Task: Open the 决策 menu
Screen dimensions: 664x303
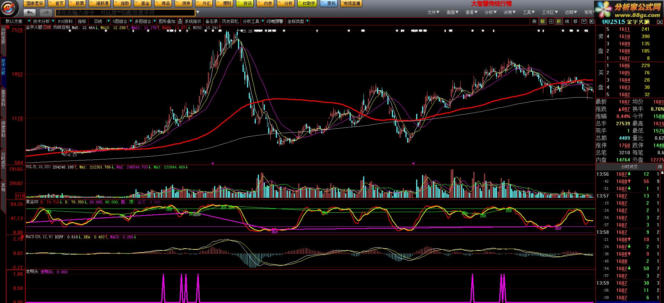Action: coord(509,12)
